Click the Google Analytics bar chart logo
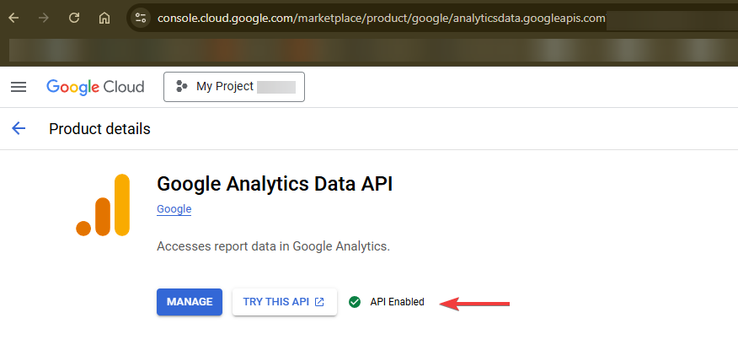Image resolution: width=738 pixels, height=345 pixels. click(x=103, y=205)
